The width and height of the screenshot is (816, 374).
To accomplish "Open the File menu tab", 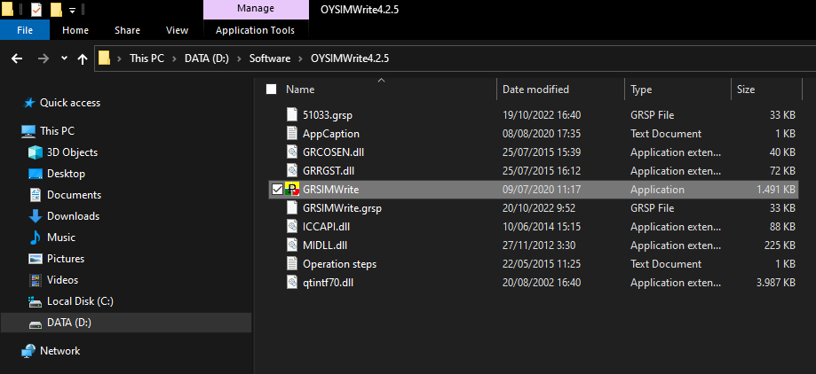I will 25,30.
